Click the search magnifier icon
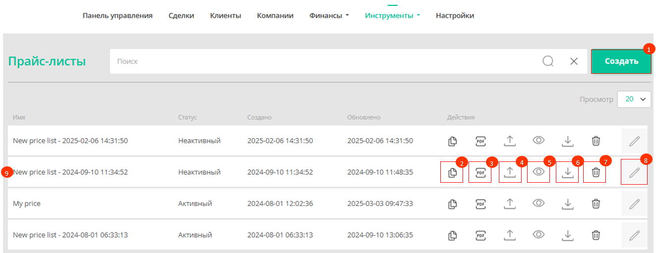The image size is (656, 253). coord(548,61)
